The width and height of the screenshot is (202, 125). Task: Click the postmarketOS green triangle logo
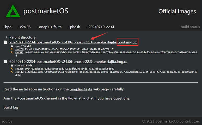[x=13, y=11]
